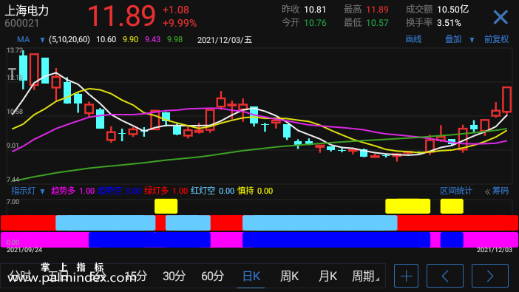
Task: Switch to the 日K tab
Action: [251, 276]
